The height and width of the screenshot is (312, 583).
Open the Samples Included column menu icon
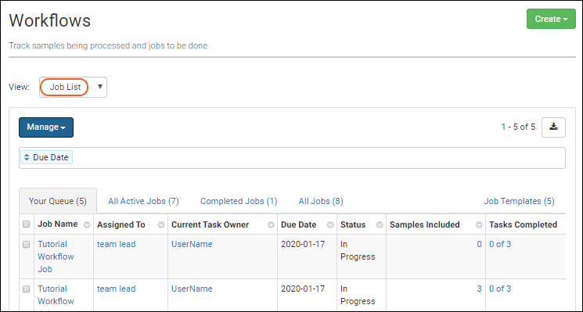(x=479, y=224)
